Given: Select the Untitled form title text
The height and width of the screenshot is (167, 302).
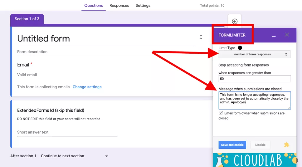Looking at the screenshot, I should pos(44,39).
